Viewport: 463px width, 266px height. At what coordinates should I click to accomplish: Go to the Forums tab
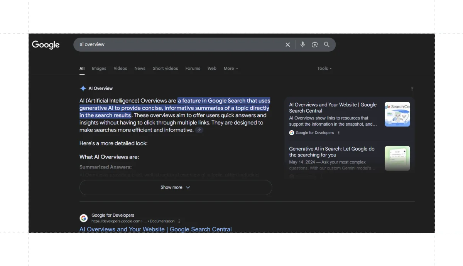(x=193, y=69)
